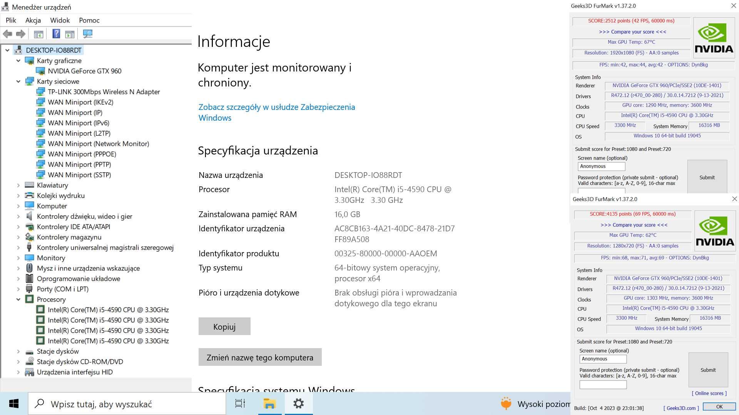Click the Stacje dysków CD-ROM/DVD icon
This screenshot has height=415, width=739.
pos(29,362)
